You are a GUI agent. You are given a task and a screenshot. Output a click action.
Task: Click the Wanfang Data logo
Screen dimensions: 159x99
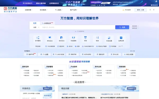[10, 10]
